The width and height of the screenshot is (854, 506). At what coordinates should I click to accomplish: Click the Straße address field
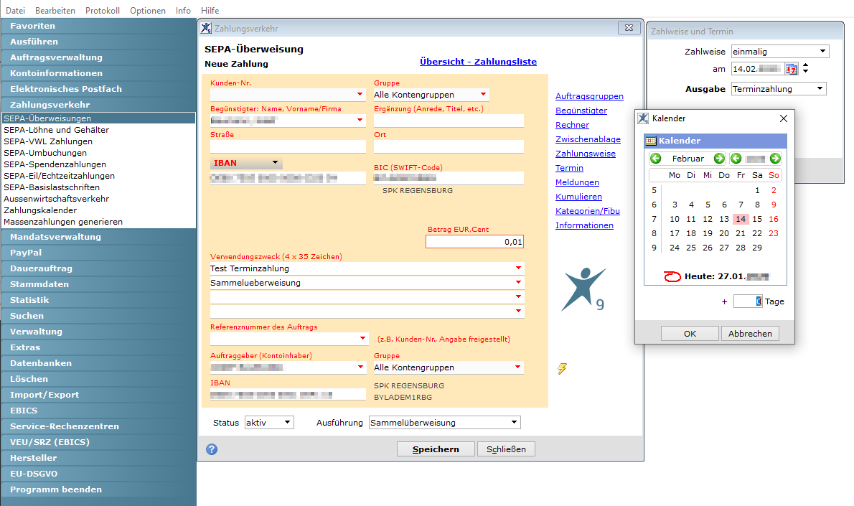point(288,146)
